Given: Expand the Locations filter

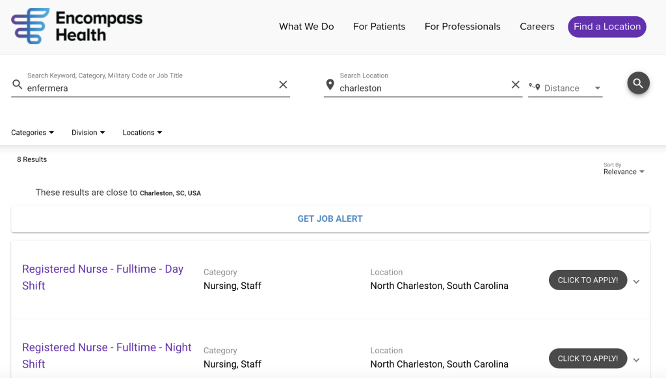Looking at the screenshot, I should point(142,133).
